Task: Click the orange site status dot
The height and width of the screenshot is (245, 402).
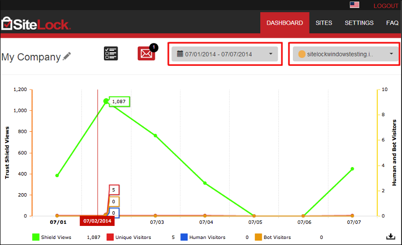Action: (301, 54)
